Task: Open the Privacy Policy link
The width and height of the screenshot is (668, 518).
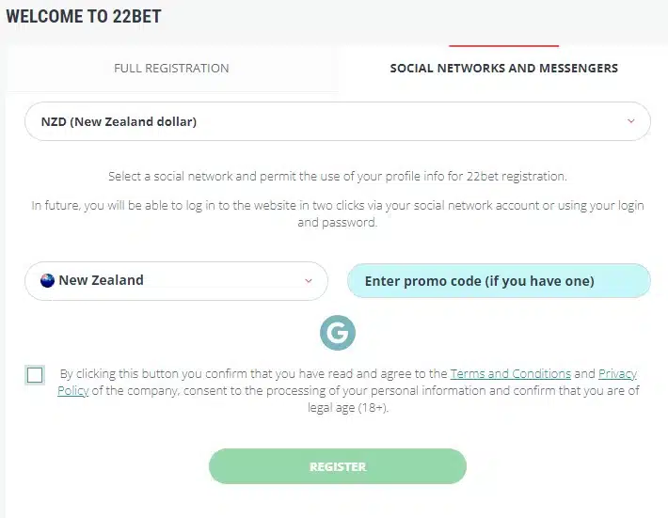Action: click(x=347, y=383)
